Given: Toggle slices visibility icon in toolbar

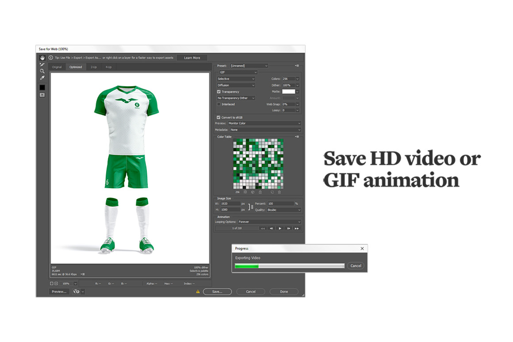Looking at the screenshot, I should coord(42,95).
